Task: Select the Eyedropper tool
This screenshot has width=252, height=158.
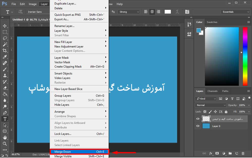Action: [x=5, y=57]
